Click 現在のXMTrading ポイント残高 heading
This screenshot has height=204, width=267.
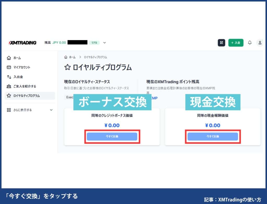pos(173,82)
